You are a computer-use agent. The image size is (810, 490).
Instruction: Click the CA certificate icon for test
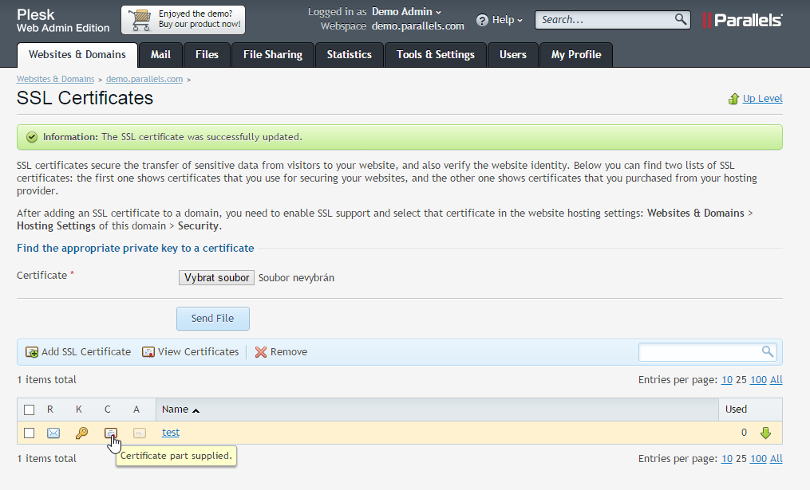click(140, 433)
